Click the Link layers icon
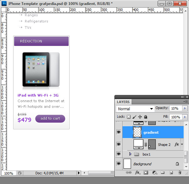This screenshot has height=184, width=189. click(129, 172)
